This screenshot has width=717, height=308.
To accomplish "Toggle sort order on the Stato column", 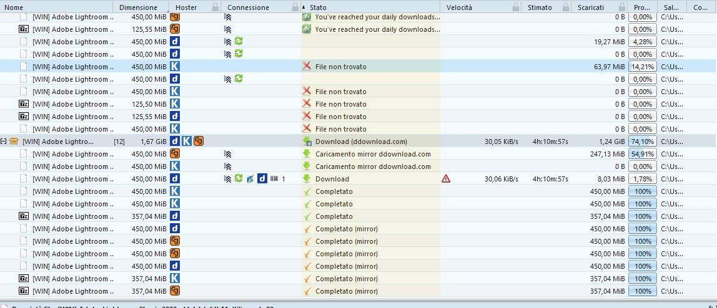I will point(370,7).
